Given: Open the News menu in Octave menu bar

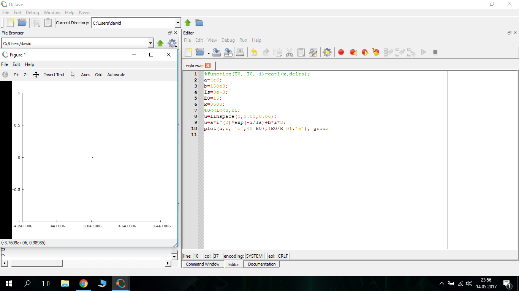Looking at the screenshot, I should click(x=84, y=13).
